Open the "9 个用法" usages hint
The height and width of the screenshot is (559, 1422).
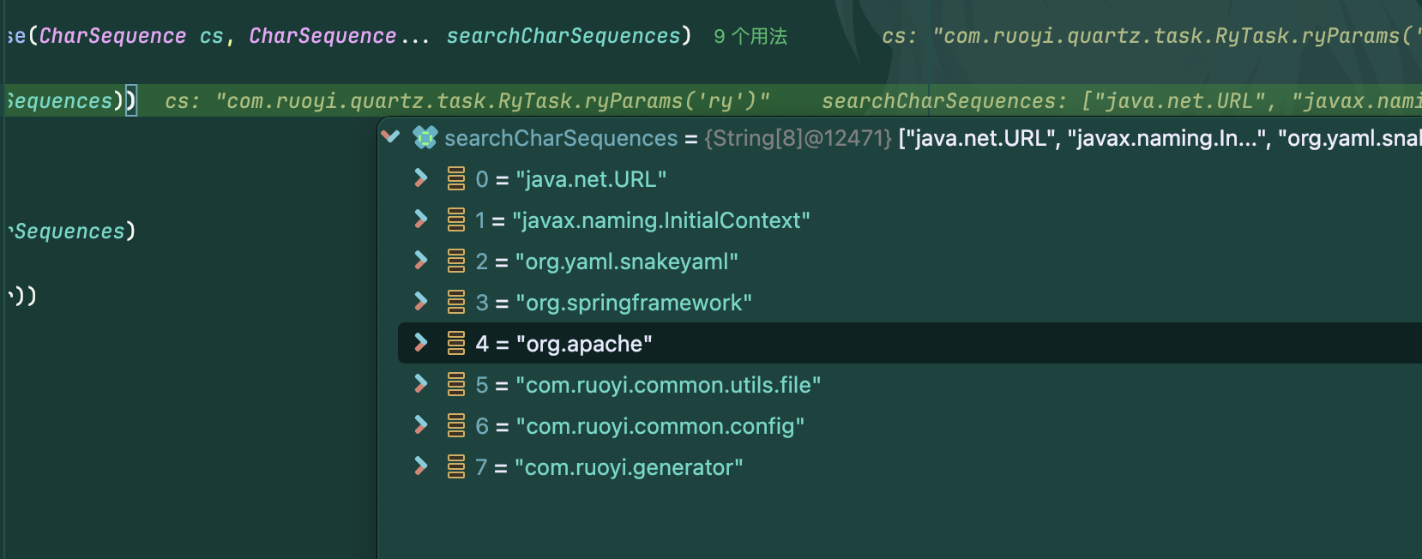[x=750, y=36]
